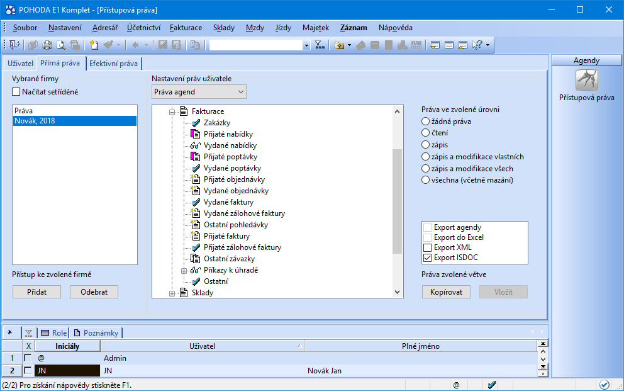
Task: Click the Přidat button
Action: pos(36,292)
